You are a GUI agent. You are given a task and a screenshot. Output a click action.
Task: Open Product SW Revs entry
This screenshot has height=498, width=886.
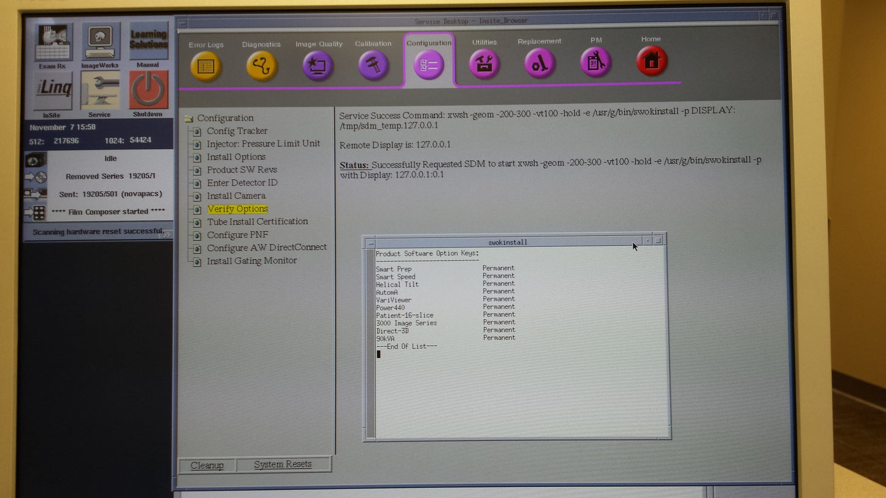[242, 170]
